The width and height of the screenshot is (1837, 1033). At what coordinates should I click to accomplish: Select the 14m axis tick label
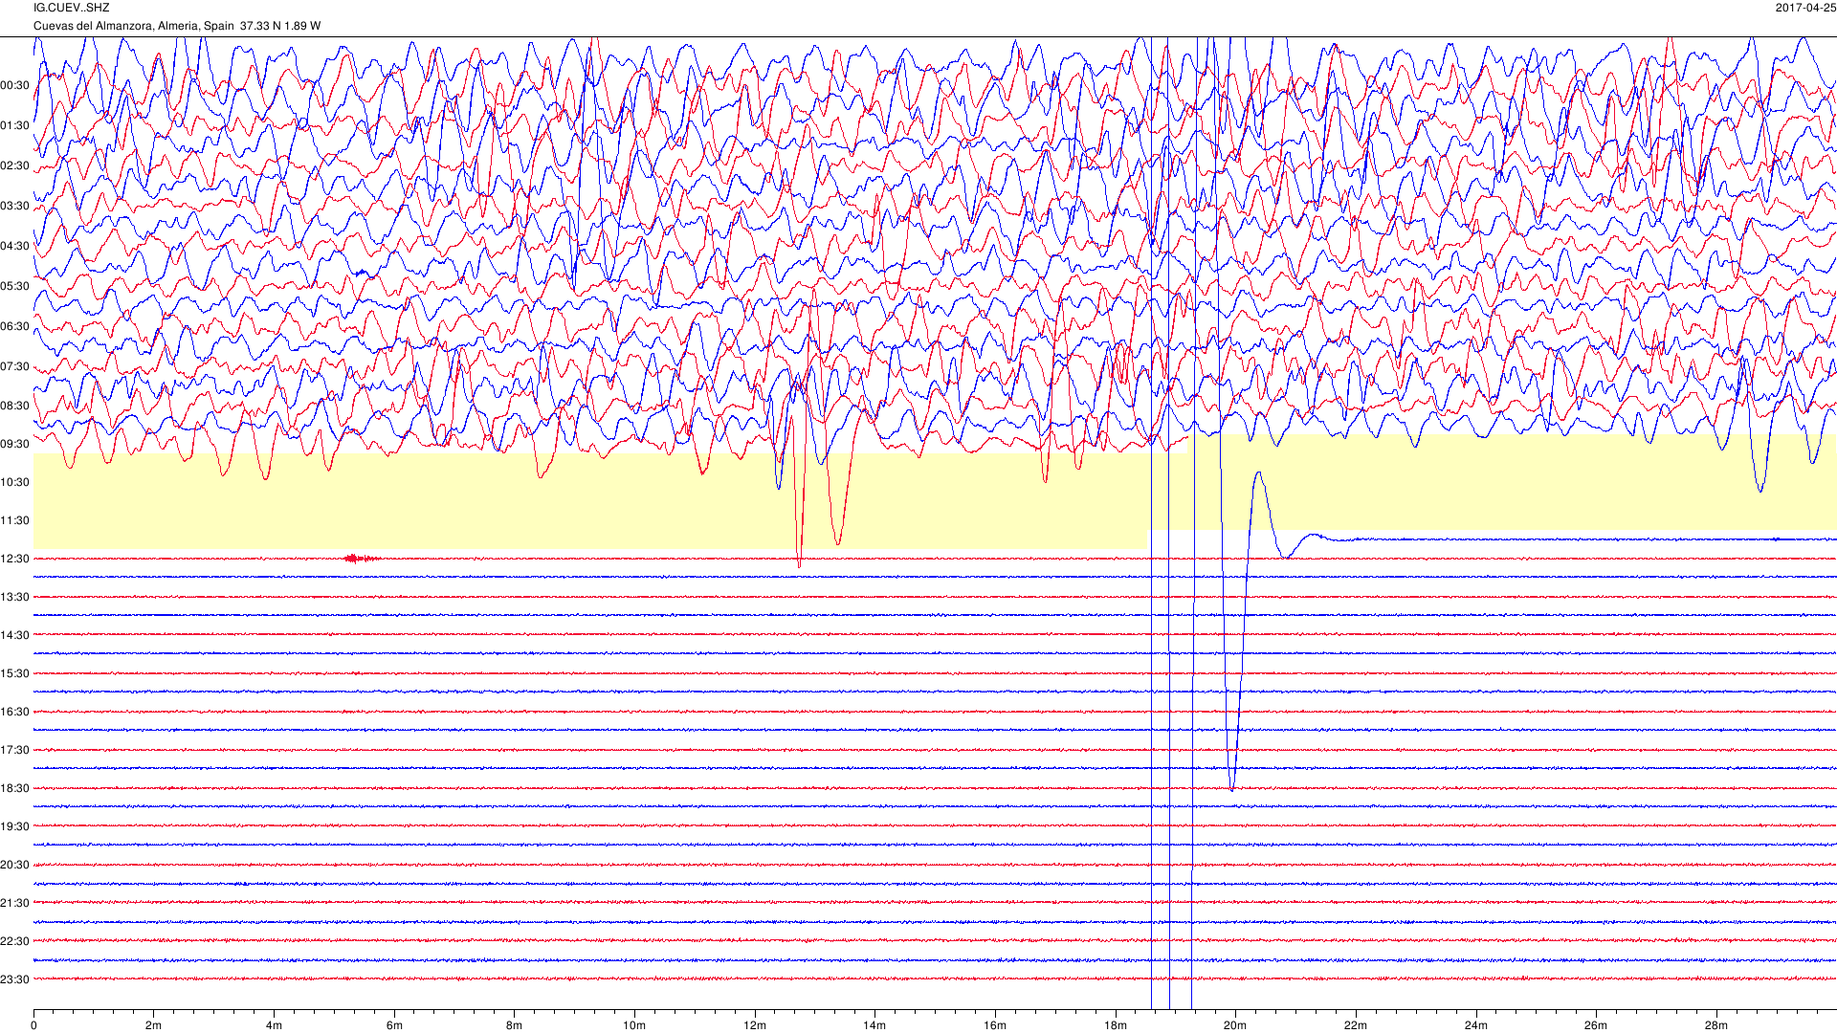click(x=874, y=1026)
